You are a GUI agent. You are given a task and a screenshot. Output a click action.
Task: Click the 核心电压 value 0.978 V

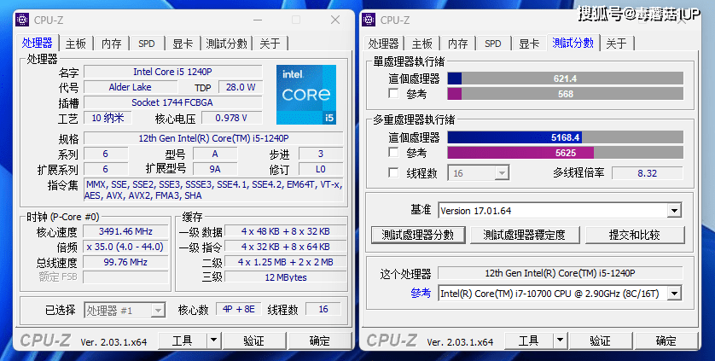[x=231, y=118]
